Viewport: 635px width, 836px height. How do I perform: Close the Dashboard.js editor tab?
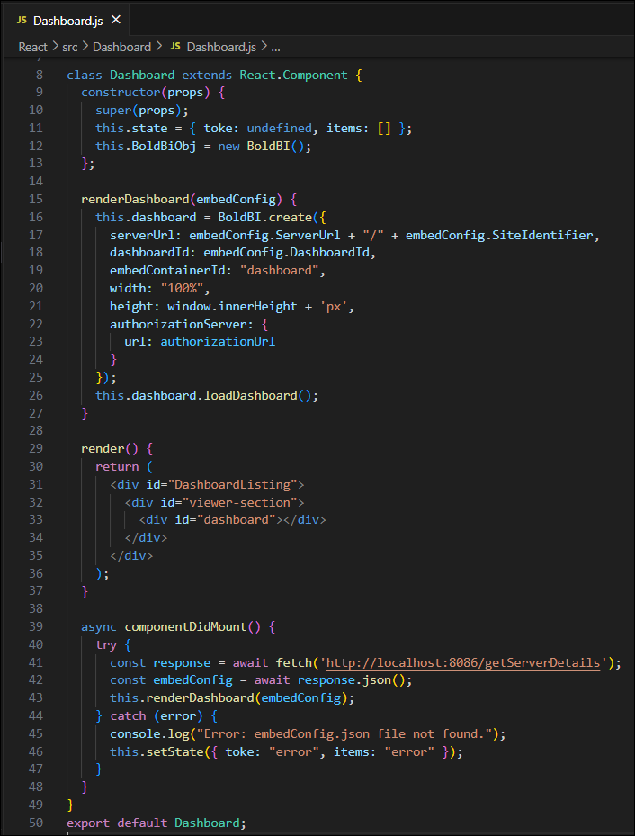click(115, 20)
